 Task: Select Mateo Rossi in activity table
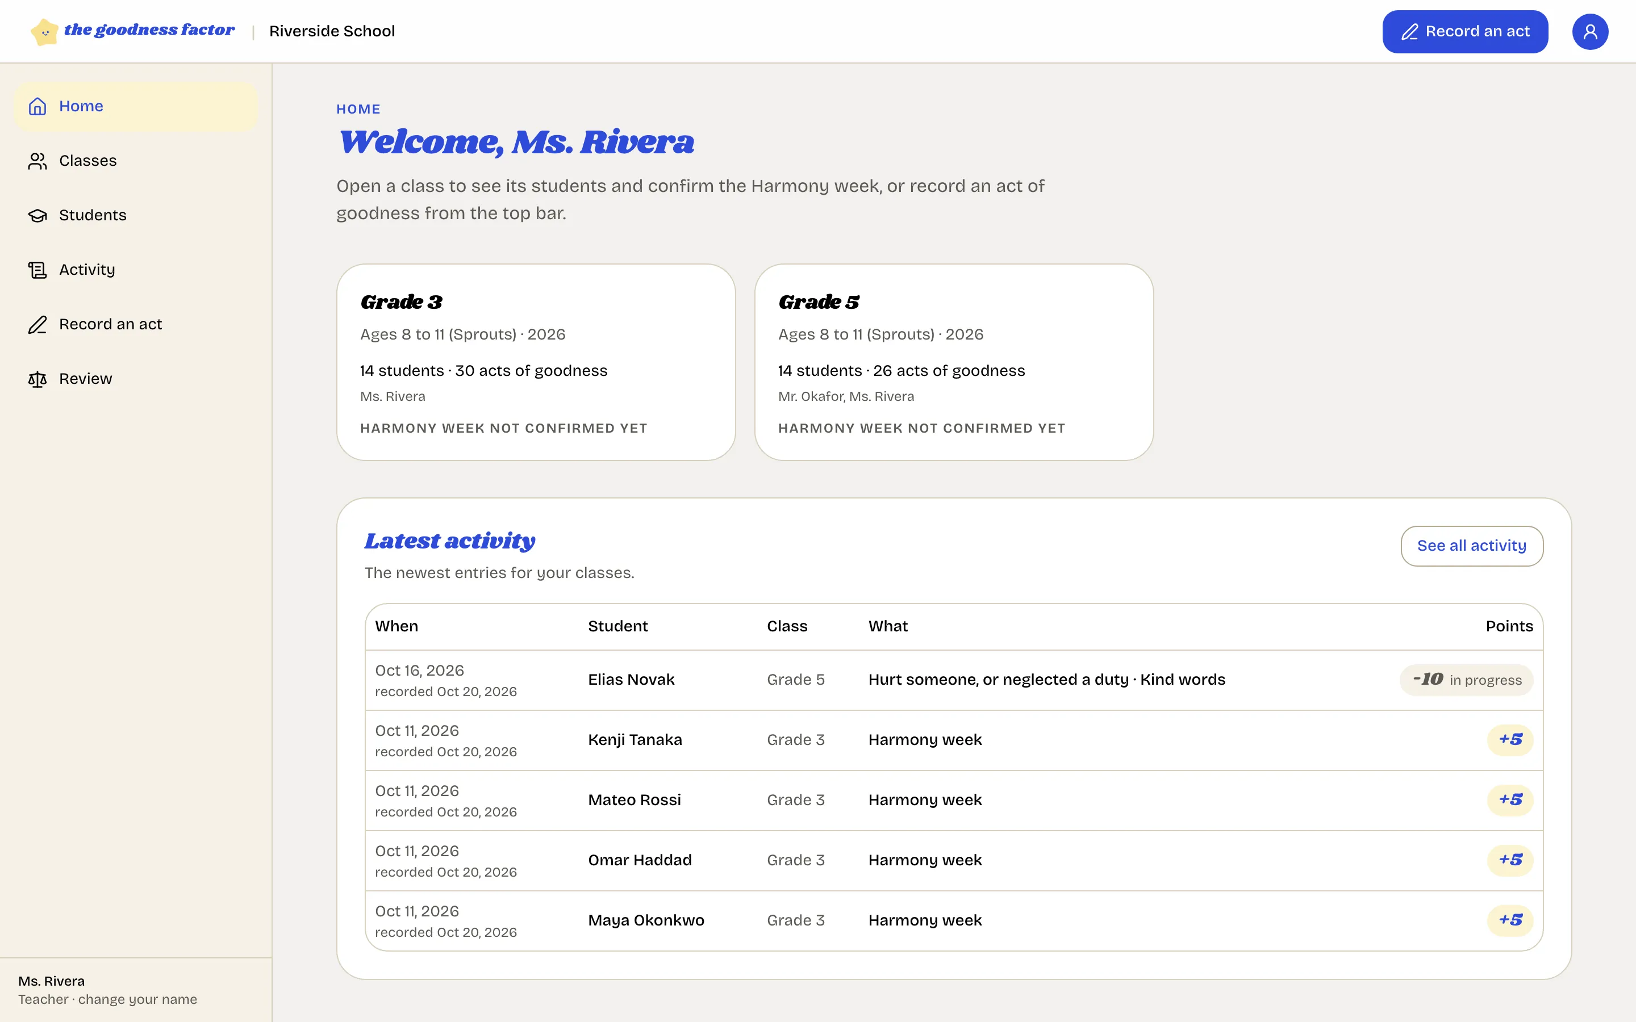634,799
